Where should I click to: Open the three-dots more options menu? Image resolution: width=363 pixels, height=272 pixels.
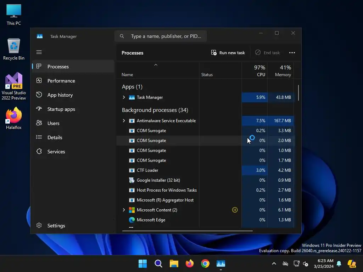coord(292,53)
